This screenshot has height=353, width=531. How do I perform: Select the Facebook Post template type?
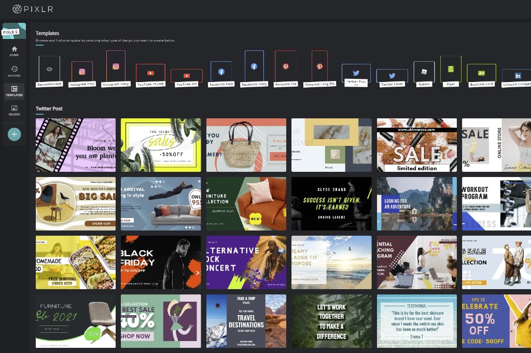point(221,72)
